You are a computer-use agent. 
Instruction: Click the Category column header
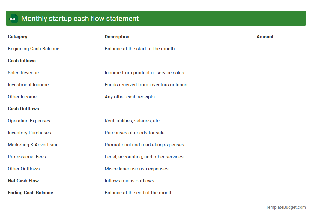pos(18,37)
